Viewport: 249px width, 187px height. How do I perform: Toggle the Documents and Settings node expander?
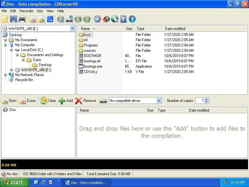point(17,55)
